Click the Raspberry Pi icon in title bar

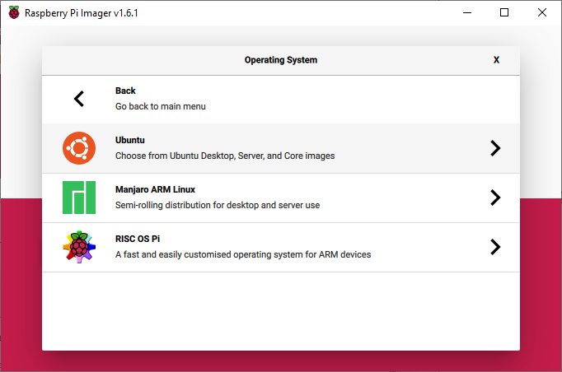[14, 13]
